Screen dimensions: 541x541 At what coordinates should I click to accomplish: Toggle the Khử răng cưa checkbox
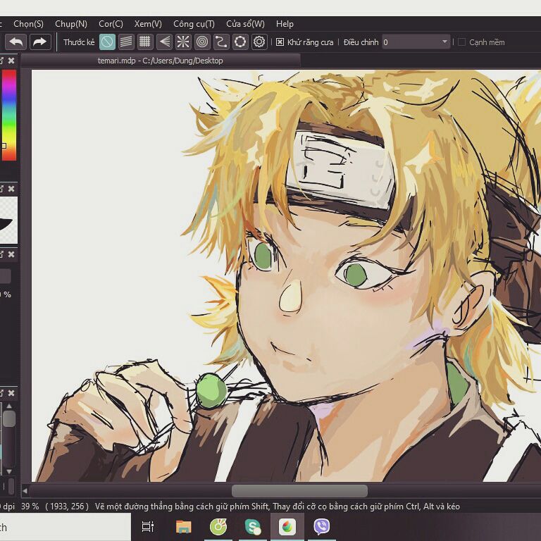pos(280,42)
